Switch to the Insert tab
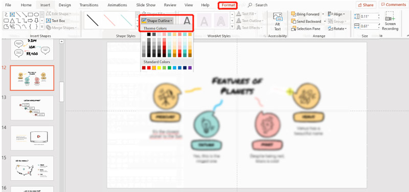The image size is (409, 192). tap(45, 5)
